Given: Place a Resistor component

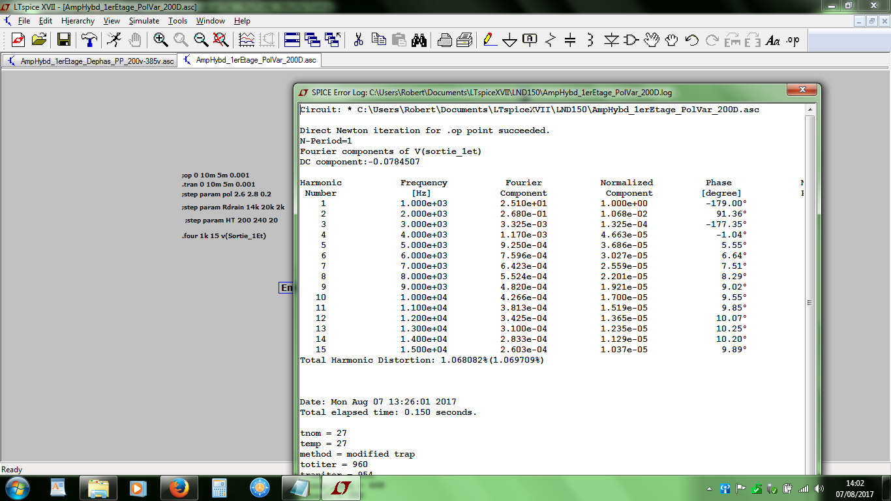Looking at the screenshot, I should click(550, 40).
